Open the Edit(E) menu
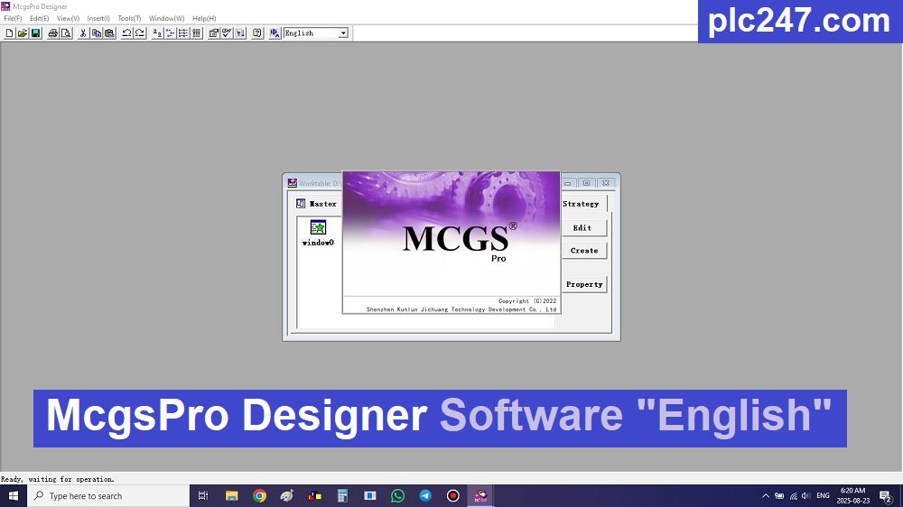The image size is (903, 507). (x=39, y=18)
